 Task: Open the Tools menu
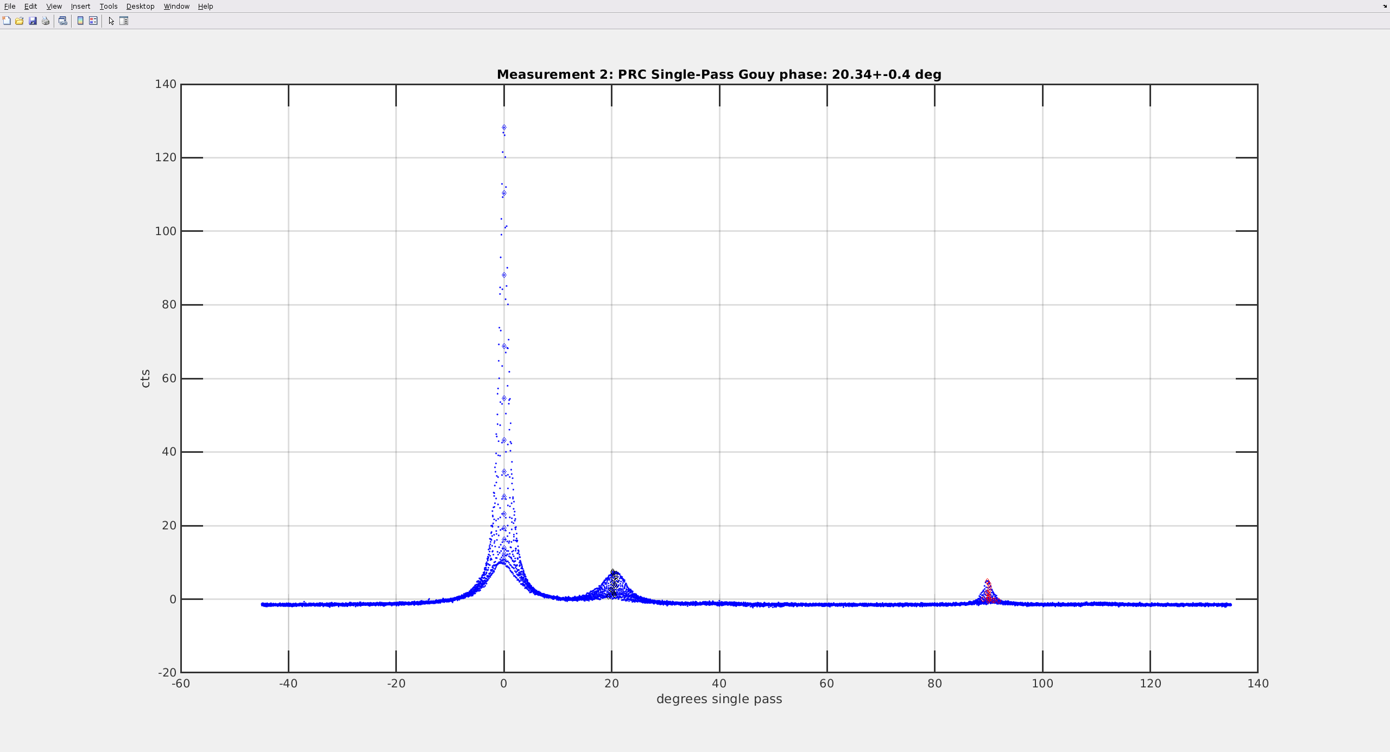coord(108,6)
